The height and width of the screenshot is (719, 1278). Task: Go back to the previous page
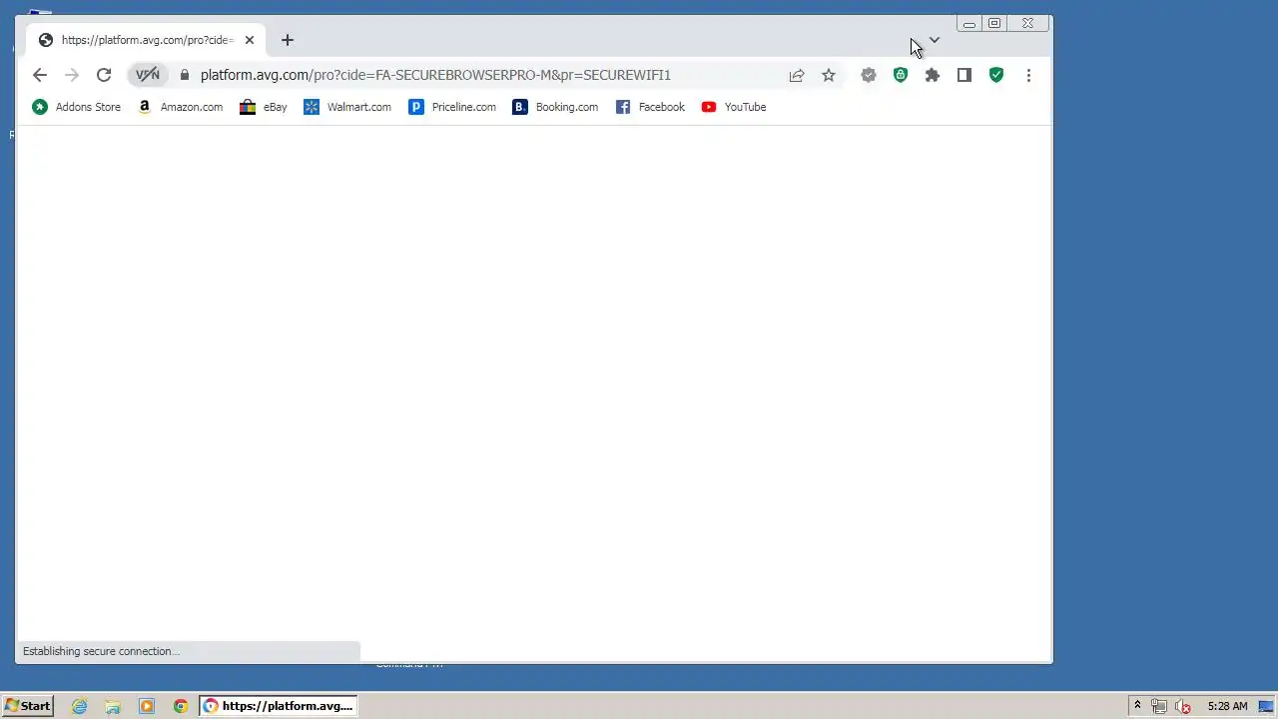[40, 75]
